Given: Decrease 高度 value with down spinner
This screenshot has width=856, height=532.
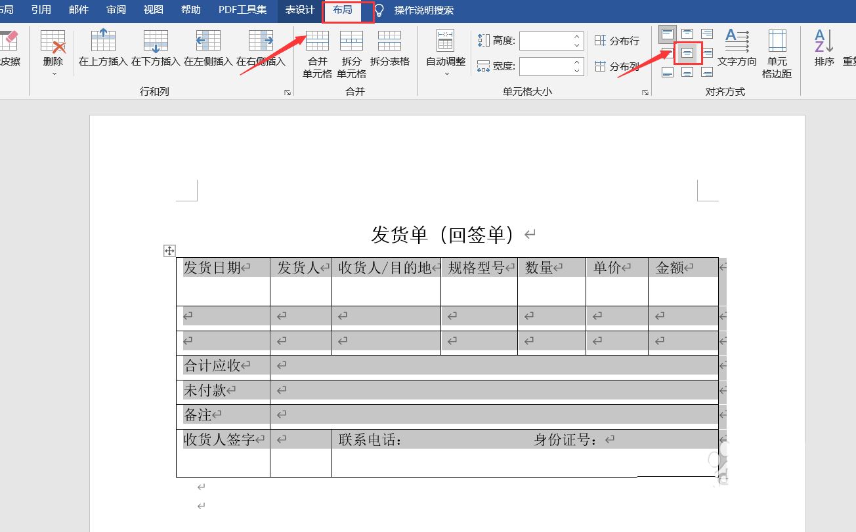Looking at the screenshot, I should pyautogui.click(x=577, y=45).
